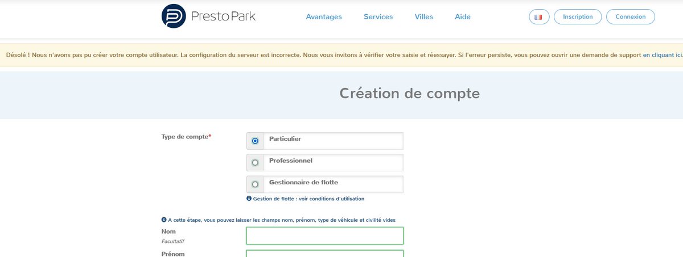Image resolution: width=683 pixels, height=257 pixels.
Task: Click the 'Désolé !' error message text
Action: tap(344, 55)
